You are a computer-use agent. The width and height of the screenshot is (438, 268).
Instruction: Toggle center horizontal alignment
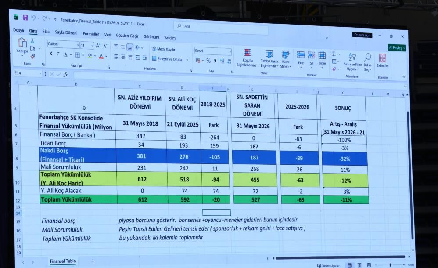(123, 57)
